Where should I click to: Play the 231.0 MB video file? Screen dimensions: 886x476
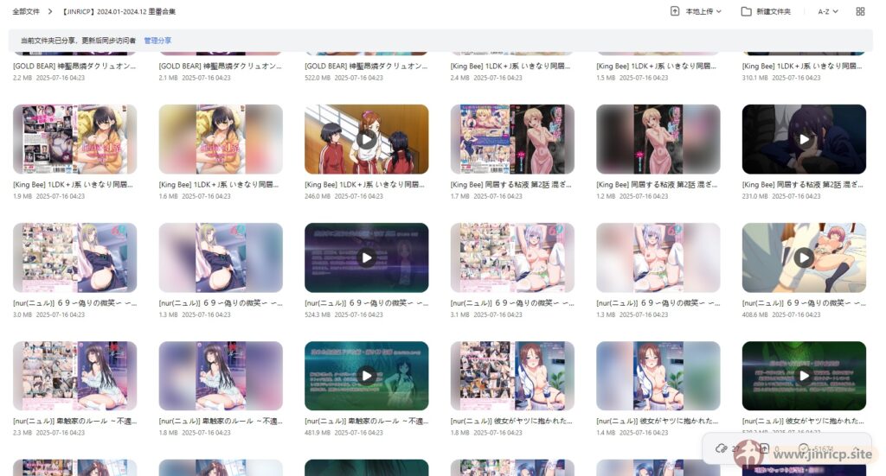(x=804, y=139)
